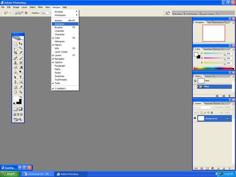Open the Lasso tool preset picker dropdown
The height and width of the screenshot is (177, 236).
pos(10,13)
